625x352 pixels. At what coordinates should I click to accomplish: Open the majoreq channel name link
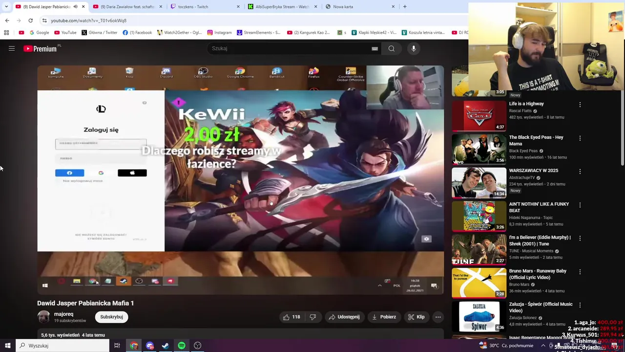coord(63,314)
